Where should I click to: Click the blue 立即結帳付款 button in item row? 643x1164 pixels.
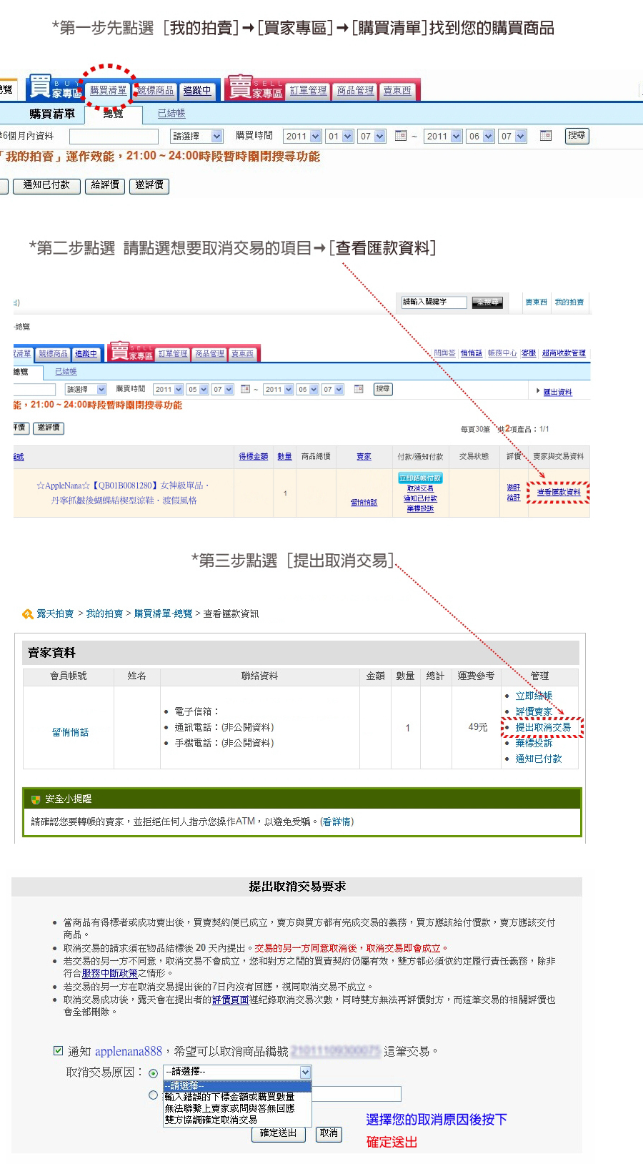420,478
